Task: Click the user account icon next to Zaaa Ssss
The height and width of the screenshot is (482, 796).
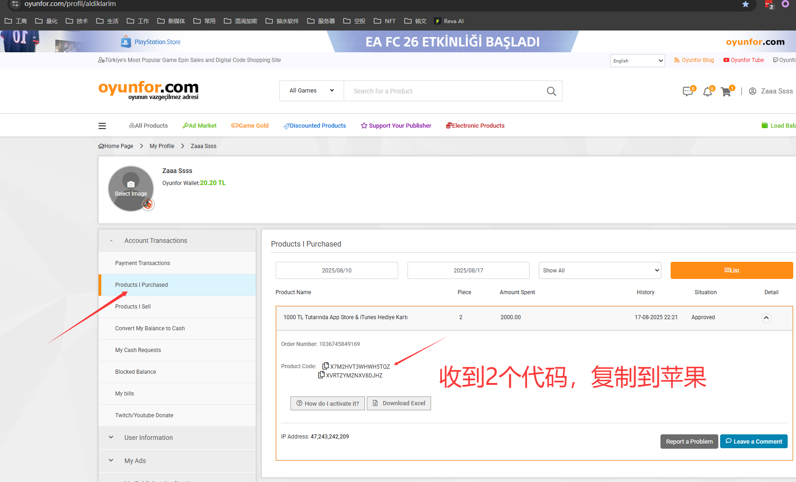Action: (753, 91)
